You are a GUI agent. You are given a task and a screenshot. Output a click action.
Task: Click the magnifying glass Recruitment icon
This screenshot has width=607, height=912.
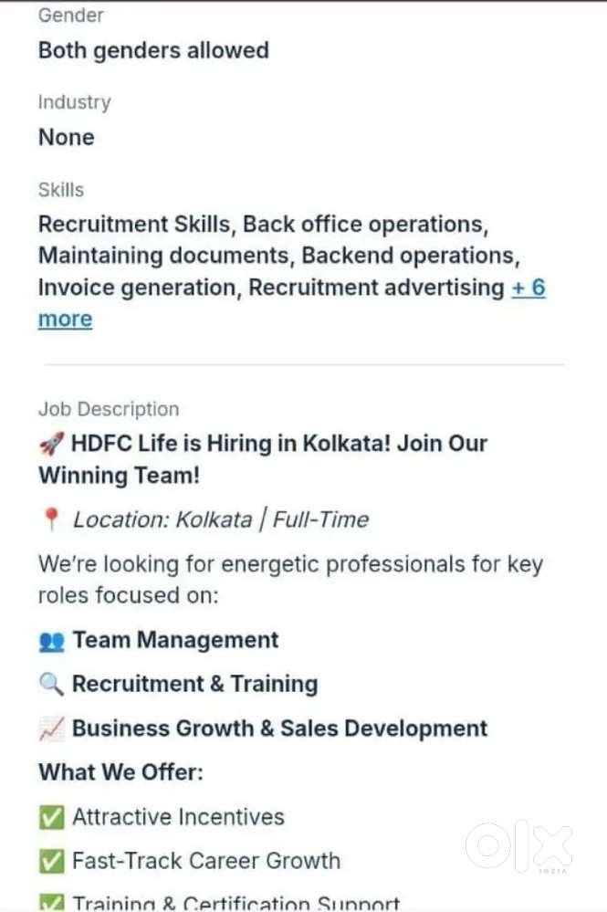(52, 685)
